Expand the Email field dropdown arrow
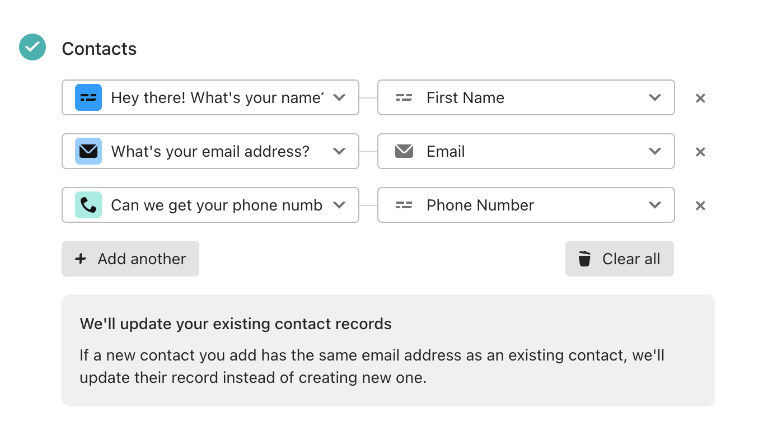The height and width of the screenshot is (440, 768). point(655,151)
